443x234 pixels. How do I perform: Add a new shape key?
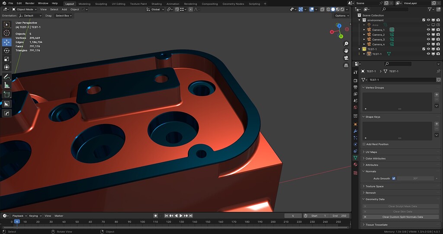[437, 124]
